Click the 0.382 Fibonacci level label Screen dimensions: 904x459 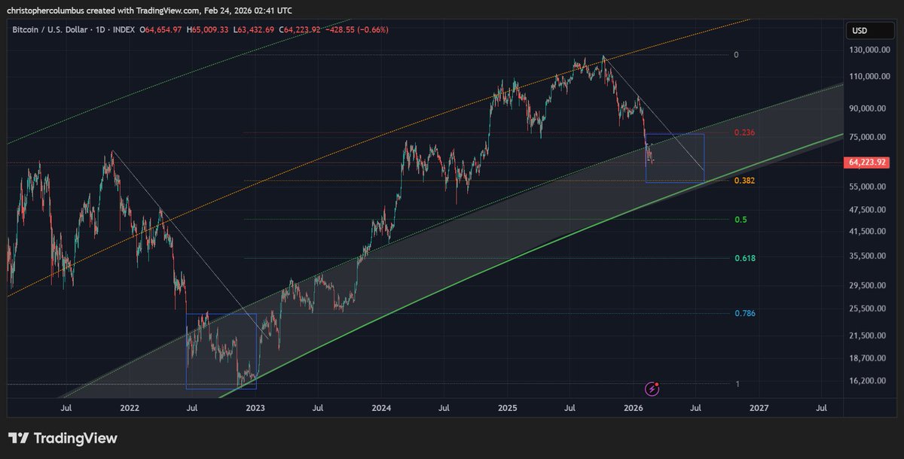[745, 181]
